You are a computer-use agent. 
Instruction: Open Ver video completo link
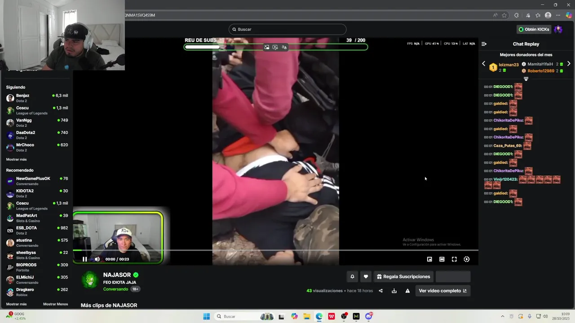pos(442,291)
